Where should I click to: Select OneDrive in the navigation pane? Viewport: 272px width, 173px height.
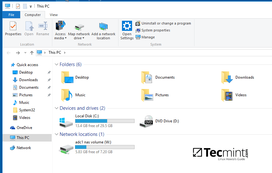24,128
